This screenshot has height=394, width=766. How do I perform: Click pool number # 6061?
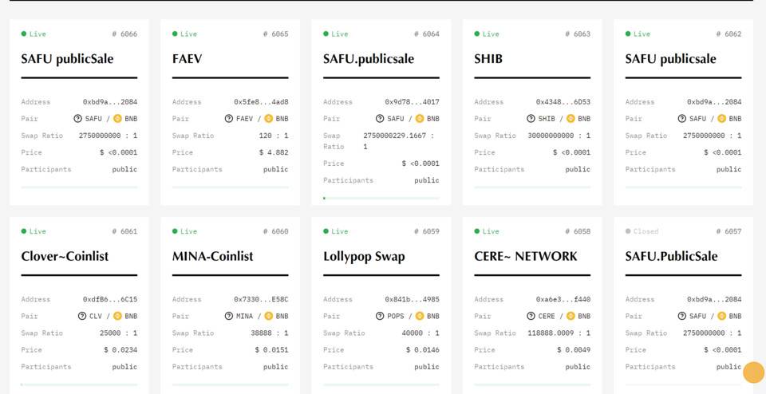click(x=124, y=231)
